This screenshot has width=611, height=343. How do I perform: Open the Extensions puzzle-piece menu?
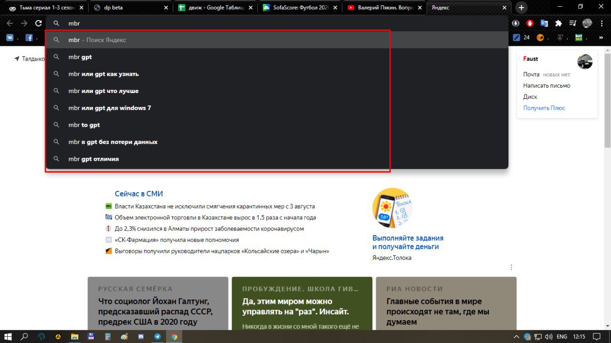click(x=558, y=23)
